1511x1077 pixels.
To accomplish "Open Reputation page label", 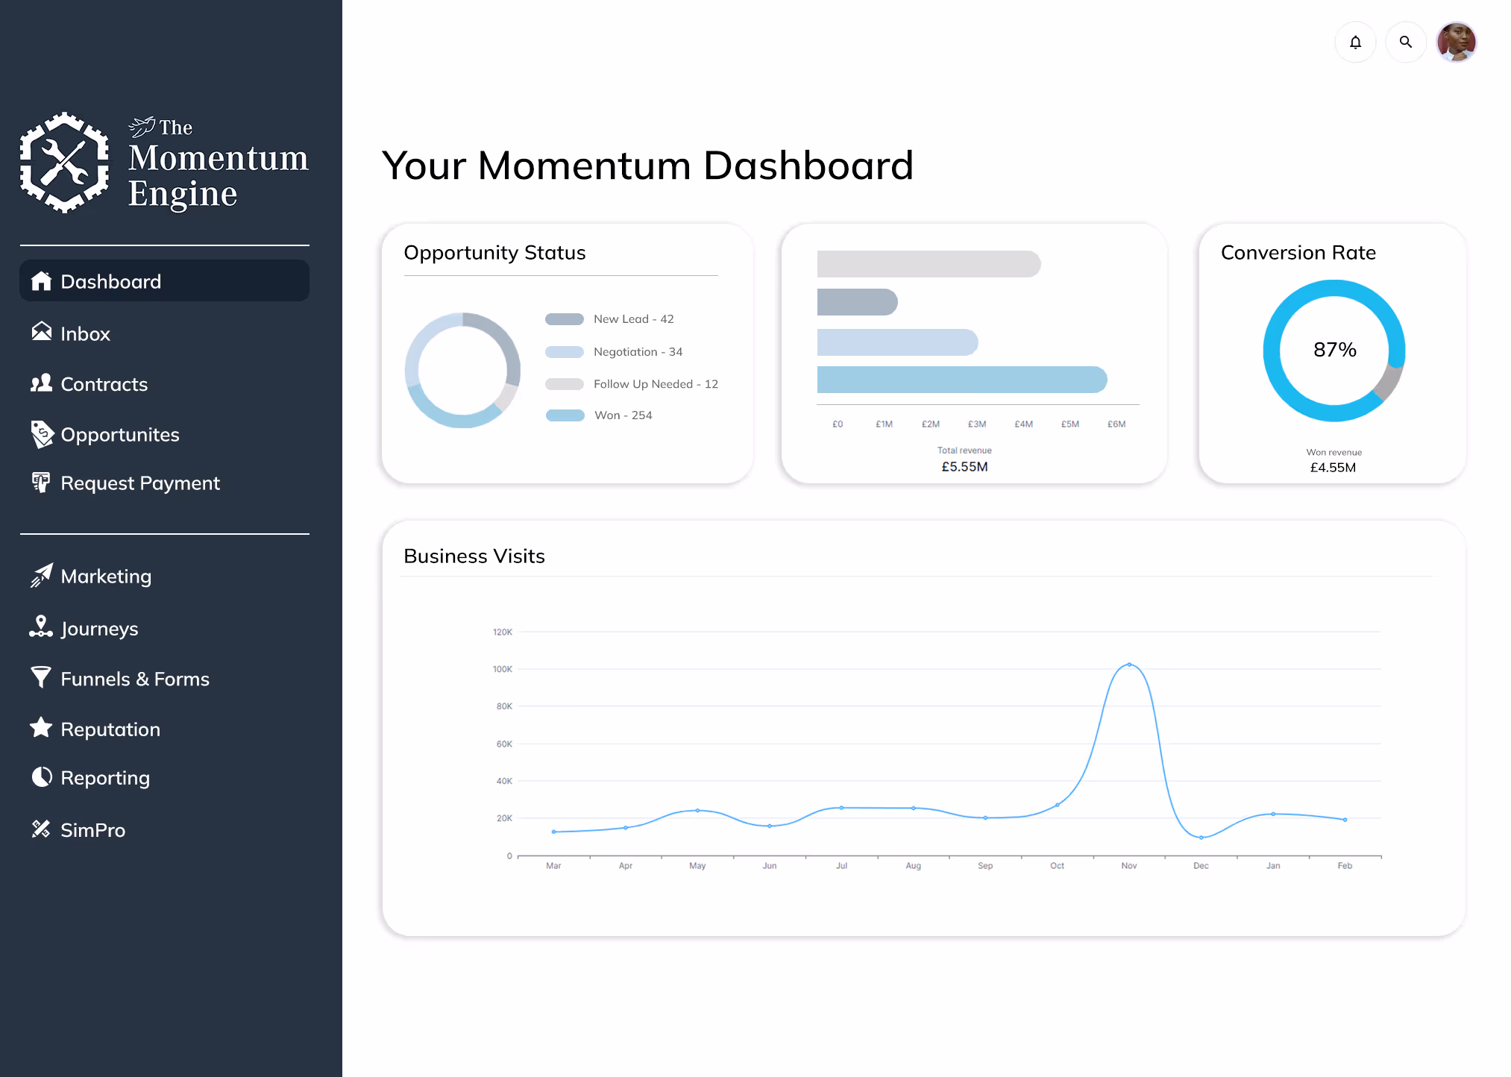I will [110, 729].
